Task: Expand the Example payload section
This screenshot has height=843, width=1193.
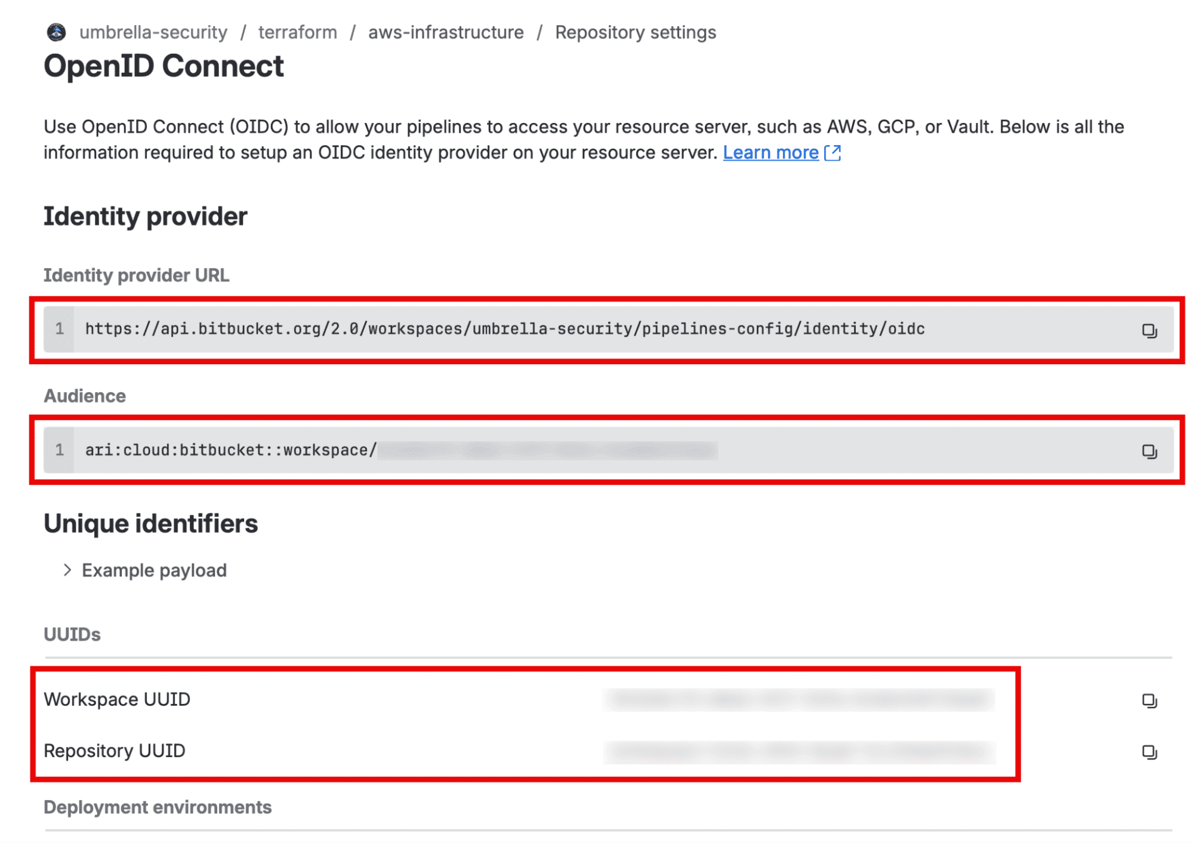Action: point(67,570)
